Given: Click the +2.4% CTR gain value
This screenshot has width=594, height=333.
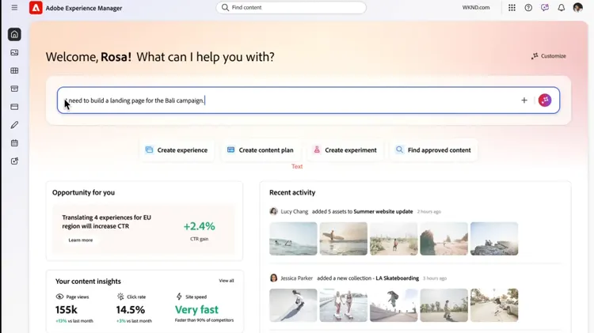Looking at the screenshot, I should 200,226.
